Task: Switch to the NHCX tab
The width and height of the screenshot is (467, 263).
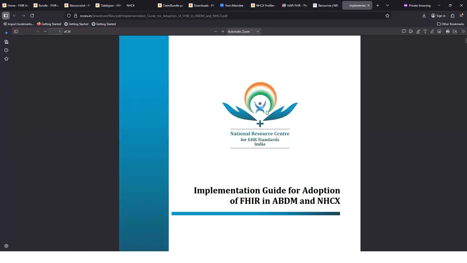Action: (139, 5)
